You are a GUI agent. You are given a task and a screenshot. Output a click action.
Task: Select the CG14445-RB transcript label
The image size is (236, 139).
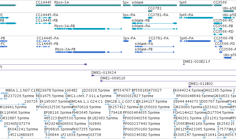point(47,21)
